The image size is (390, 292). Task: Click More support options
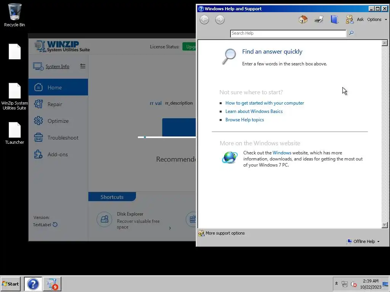pyautogui.click(x=222, y=233)
